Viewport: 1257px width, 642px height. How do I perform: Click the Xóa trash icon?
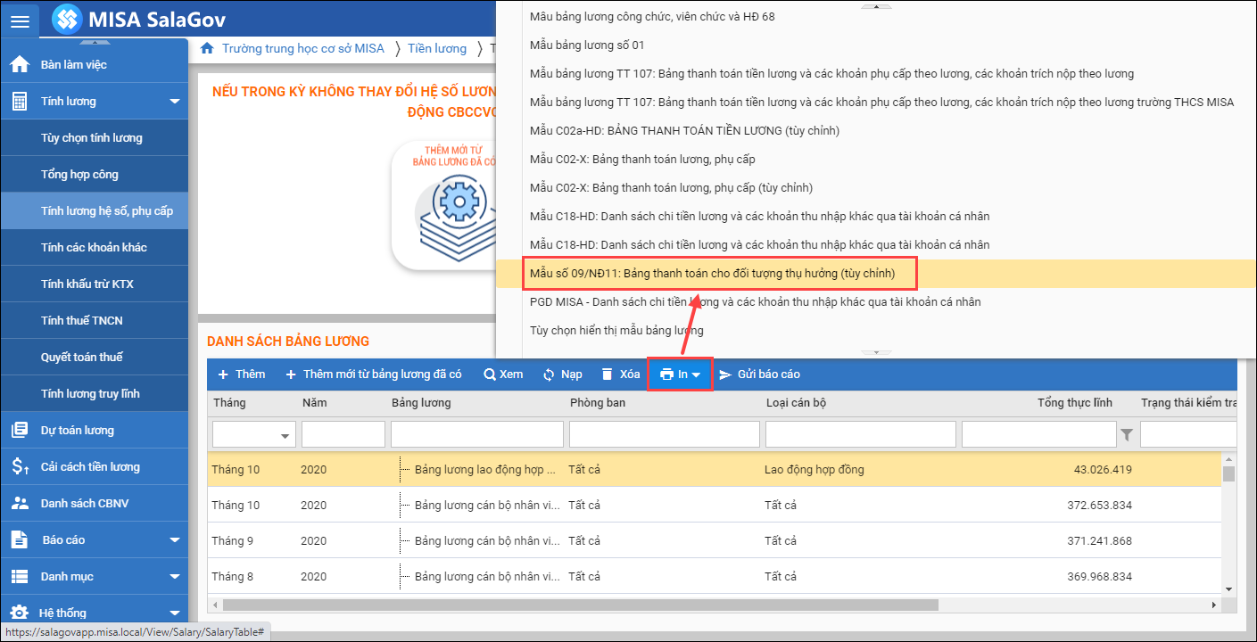[x=608, y=374]
